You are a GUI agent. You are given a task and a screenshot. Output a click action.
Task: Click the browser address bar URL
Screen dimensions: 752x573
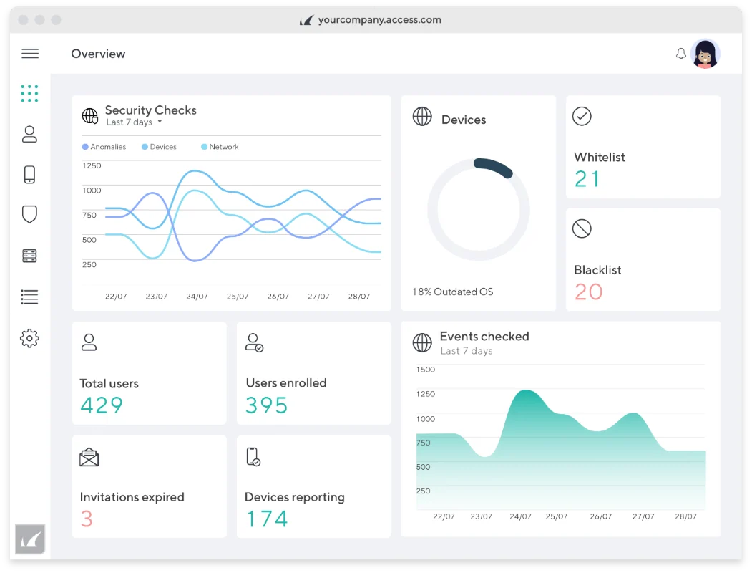(x=379, y=20)
